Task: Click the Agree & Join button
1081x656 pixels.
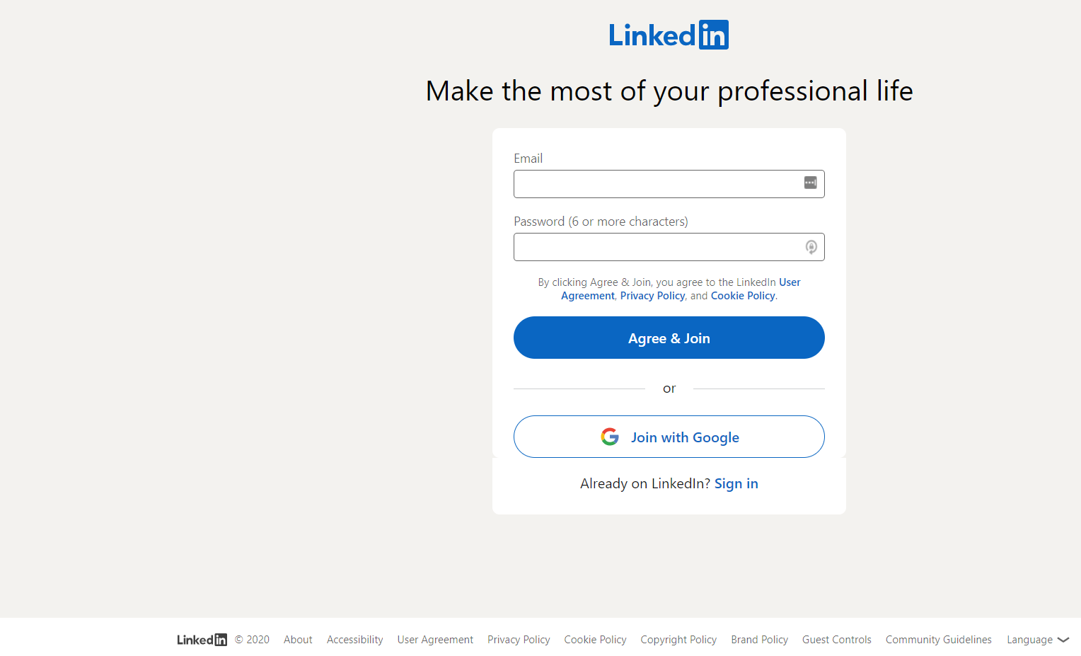Action: (x=669, y=338)
